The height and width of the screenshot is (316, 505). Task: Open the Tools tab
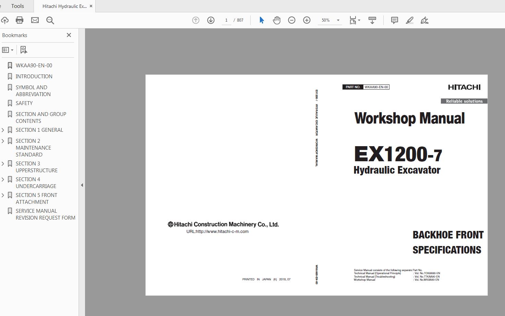(x=17, y=6)
